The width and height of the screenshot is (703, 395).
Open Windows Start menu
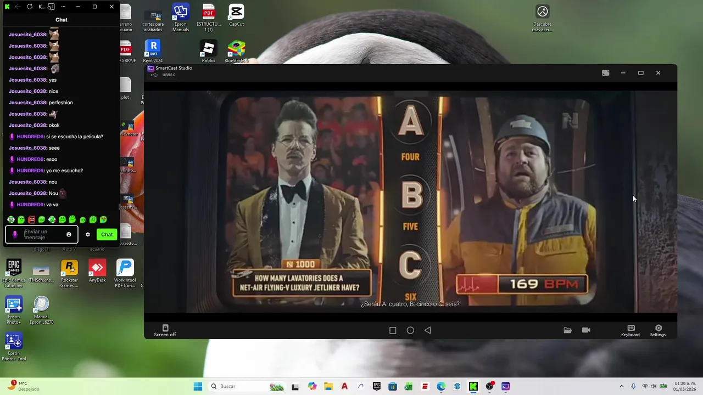198,386
